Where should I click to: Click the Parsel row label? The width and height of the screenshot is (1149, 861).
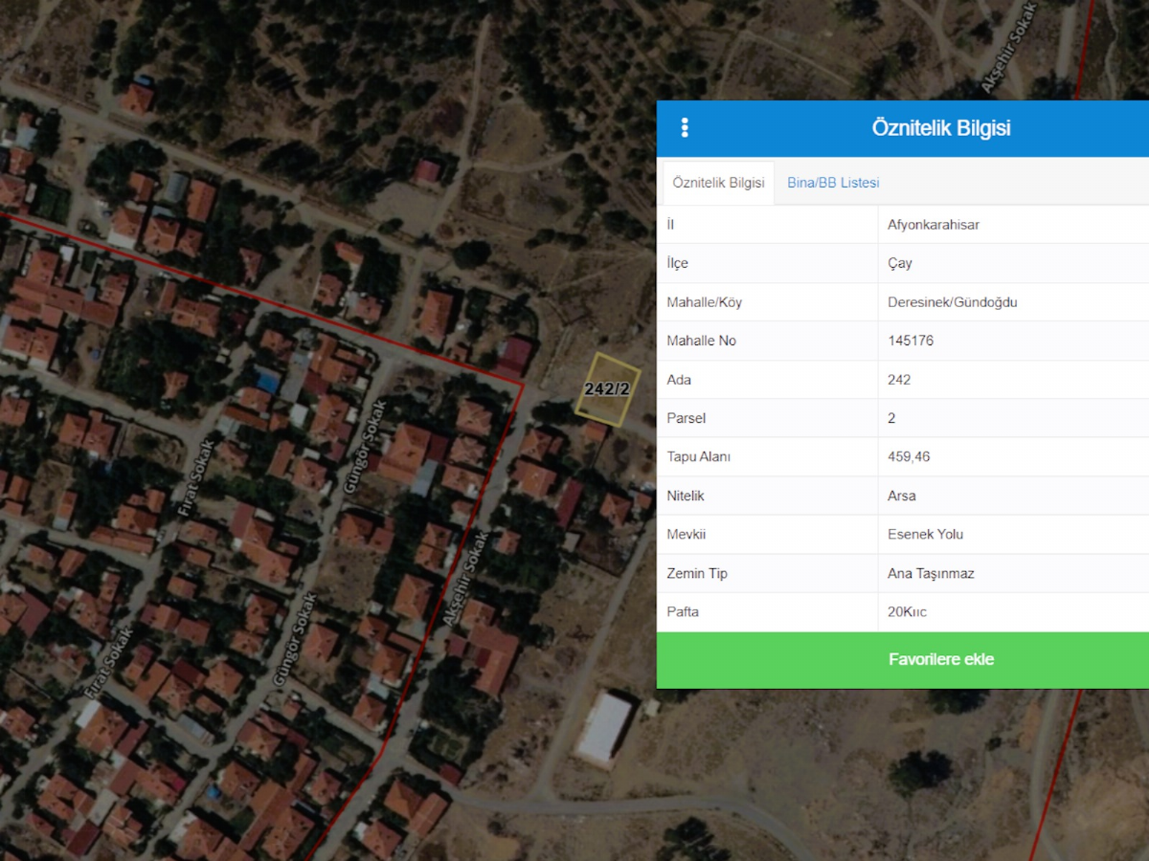coord(686,418)
